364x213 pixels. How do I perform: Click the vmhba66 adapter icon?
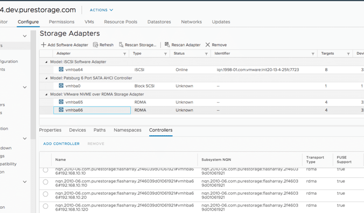(61, 110)
